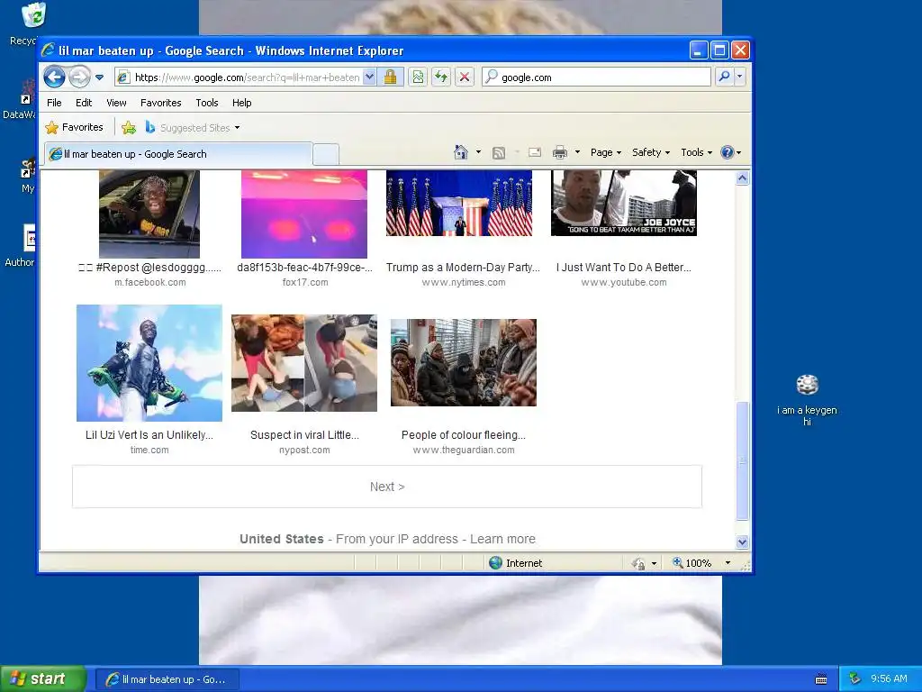Open the Tools menu in menu bar
Viewport: 922px width, 692px height.
207,103
